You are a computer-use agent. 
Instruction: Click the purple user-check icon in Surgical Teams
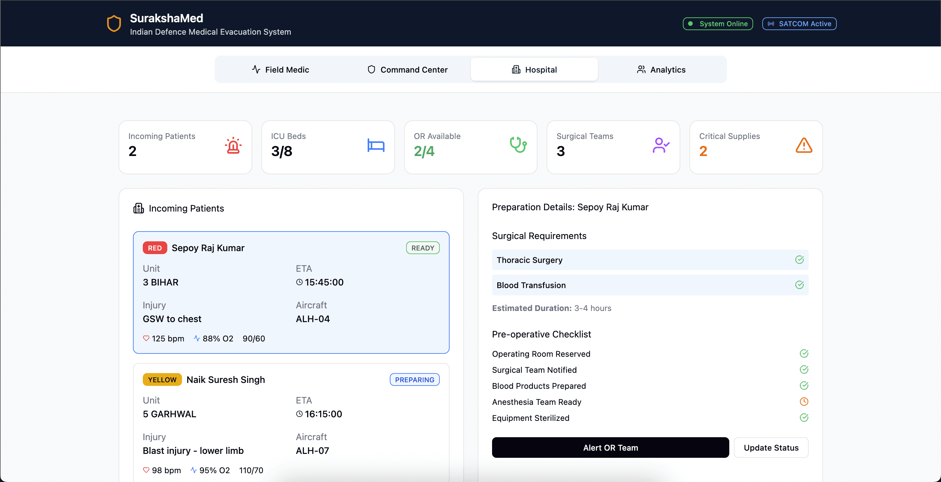(661, 146)
